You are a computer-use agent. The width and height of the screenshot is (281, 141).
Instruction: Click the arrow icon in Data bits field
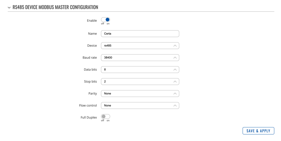click(175, 70)
